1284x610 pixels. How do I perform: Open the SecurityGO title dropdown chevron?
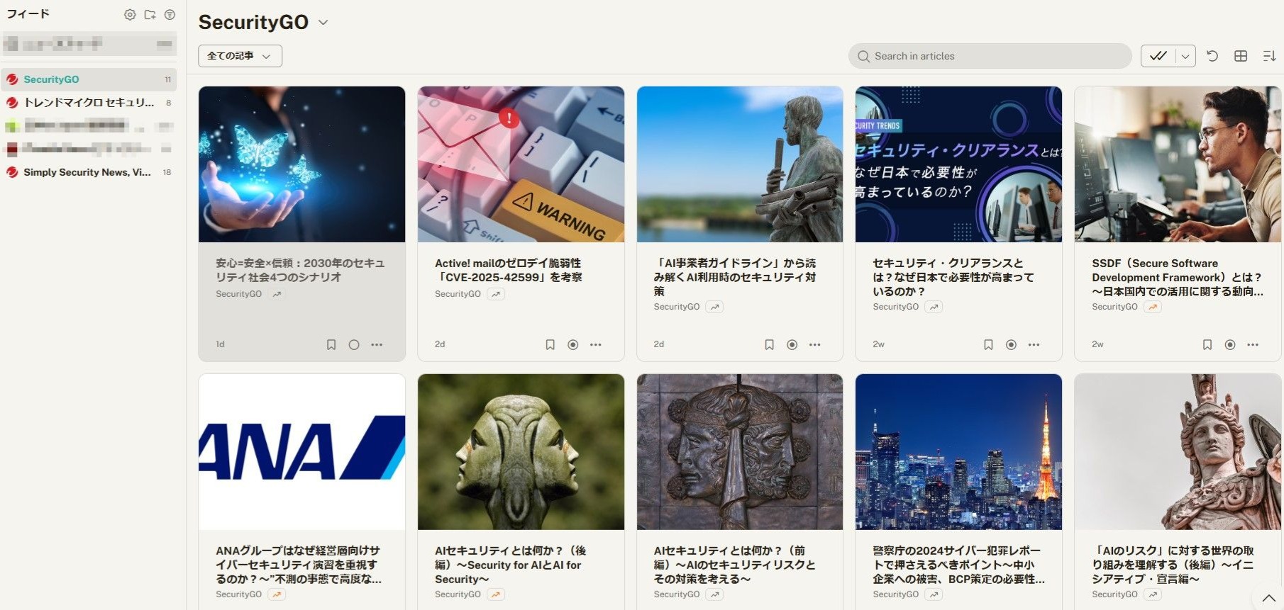pyautogui.click(x=323, y=23)
